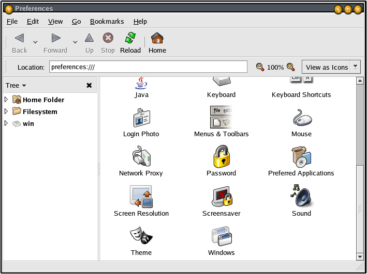Open the File menu

pos(12,22)
